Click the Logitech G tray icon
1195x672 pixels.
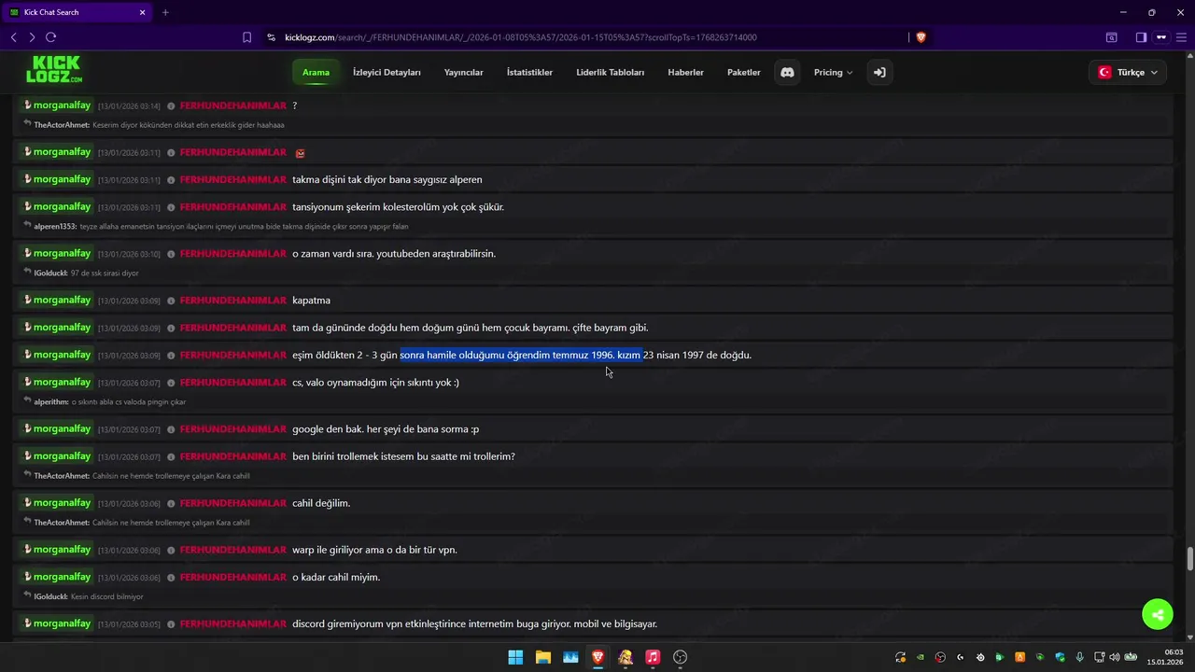[x=961, y=657]
